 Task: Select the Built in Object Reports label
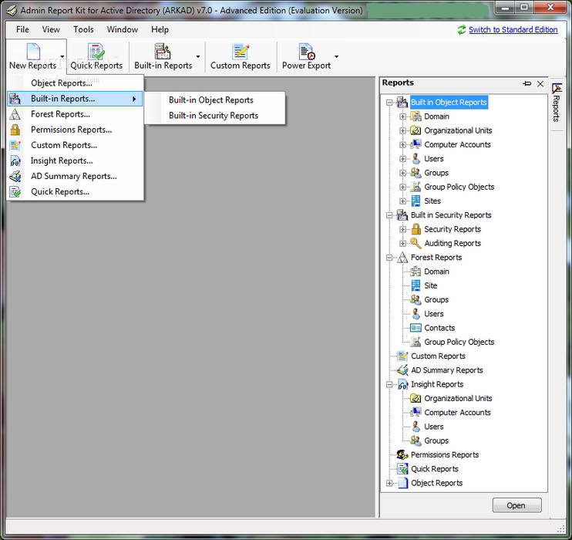coord(449,103)
